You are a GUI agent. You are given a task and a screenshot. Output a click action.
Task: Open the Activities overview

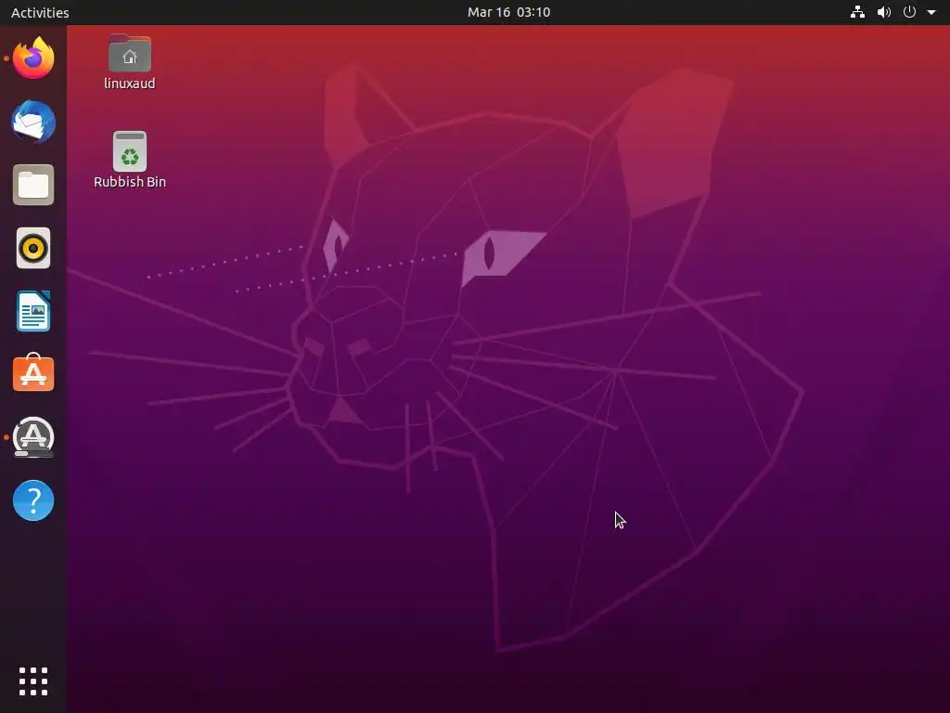[40, 12]
